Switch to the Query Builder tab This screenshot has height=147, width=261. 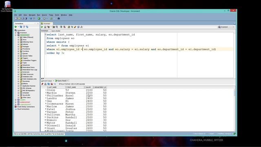click(56, 31)
